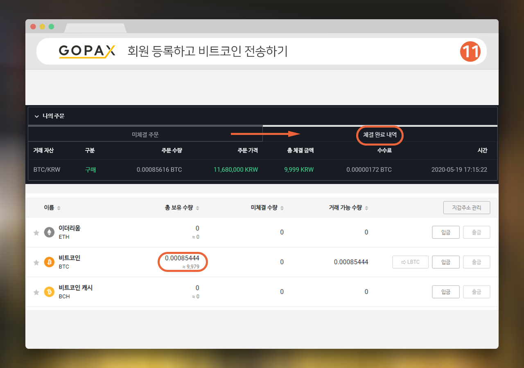Click the 11,680,000 KRW order price
Image resolution: width=524 pixels, height=368 pixels.
pyautogui.click(x=236, y=169)
